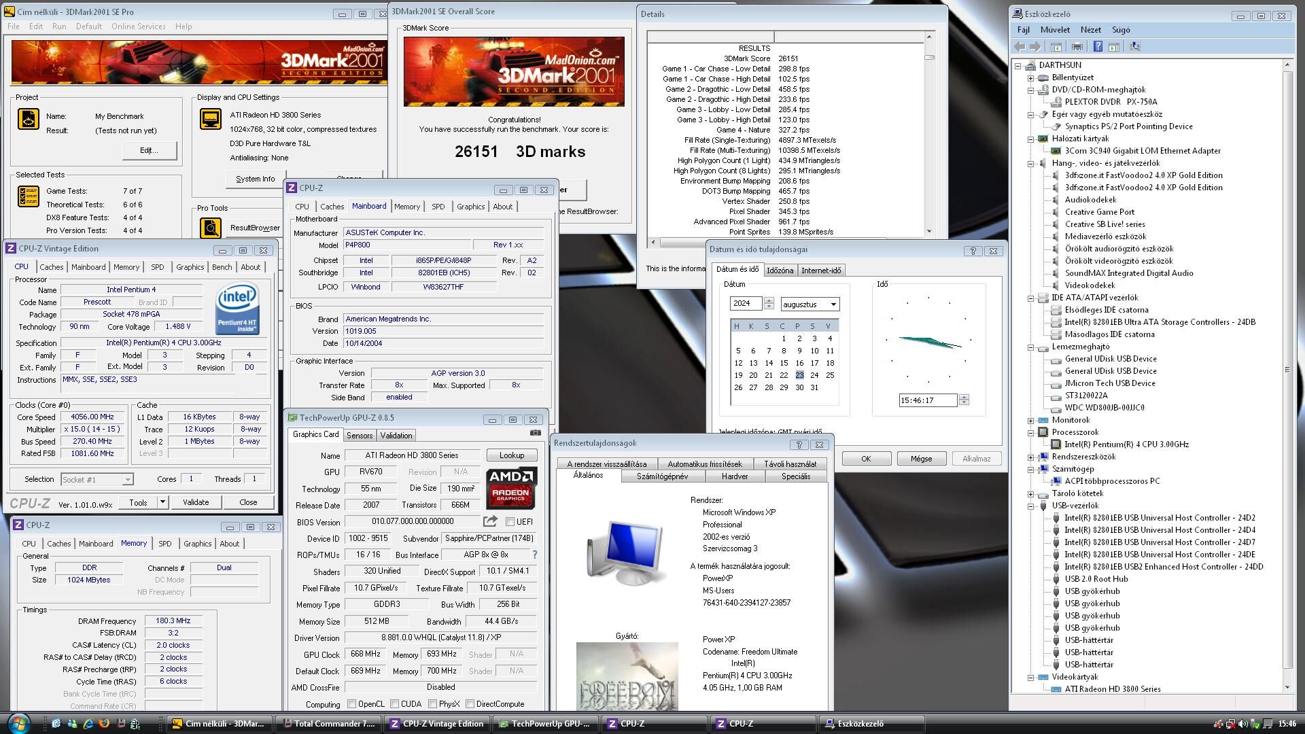Click the GPU-Z BIOS export share icon
Screen dimensions: 1305x734
click(x=490, y=521)
